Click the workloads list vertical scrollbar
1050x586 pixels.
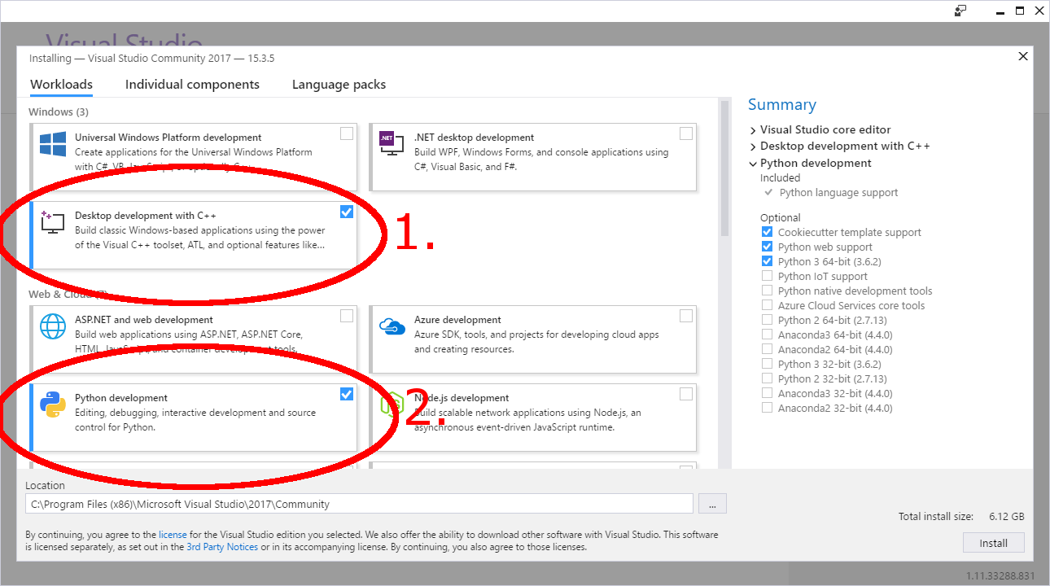point(724,169)
